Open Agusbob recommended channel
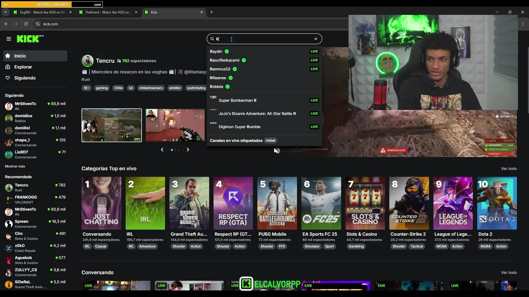The height and width of the screenshot is (297, 529). coord(35,260)
